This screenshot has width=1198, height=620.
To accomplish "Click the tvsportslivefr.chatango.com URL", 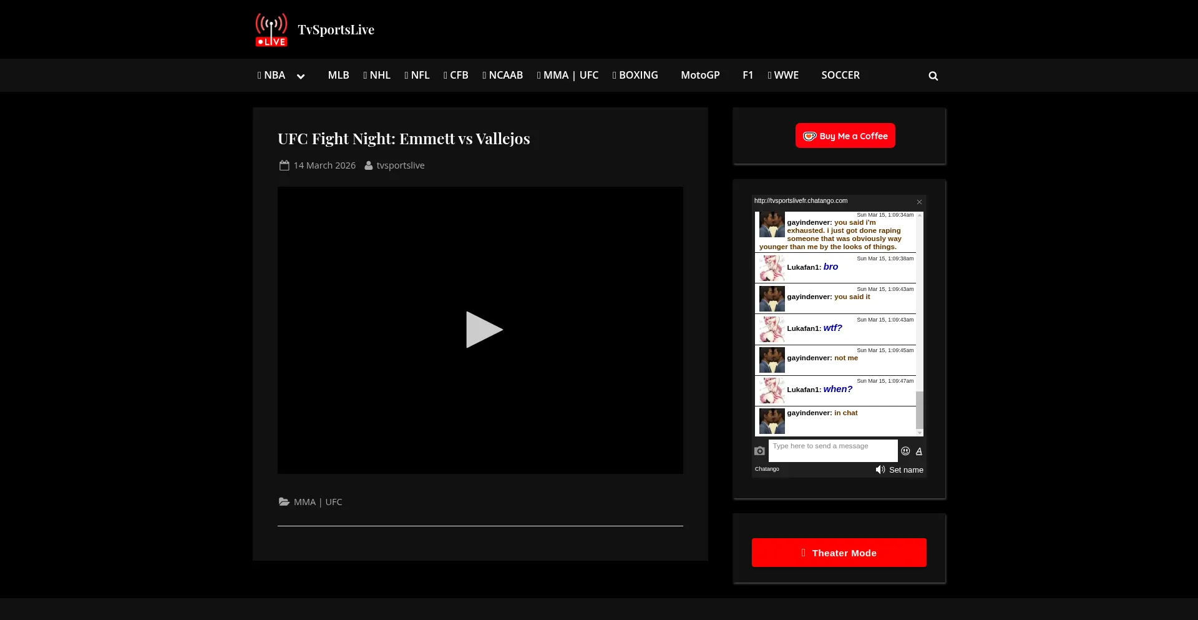I will click(801, 201).
